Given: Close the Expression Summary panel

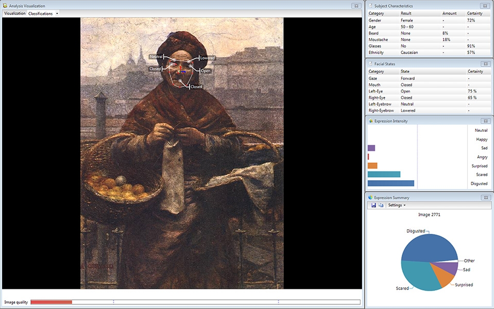Looking at the screenshot, I should pyautogui.click(x=485, y=197).
